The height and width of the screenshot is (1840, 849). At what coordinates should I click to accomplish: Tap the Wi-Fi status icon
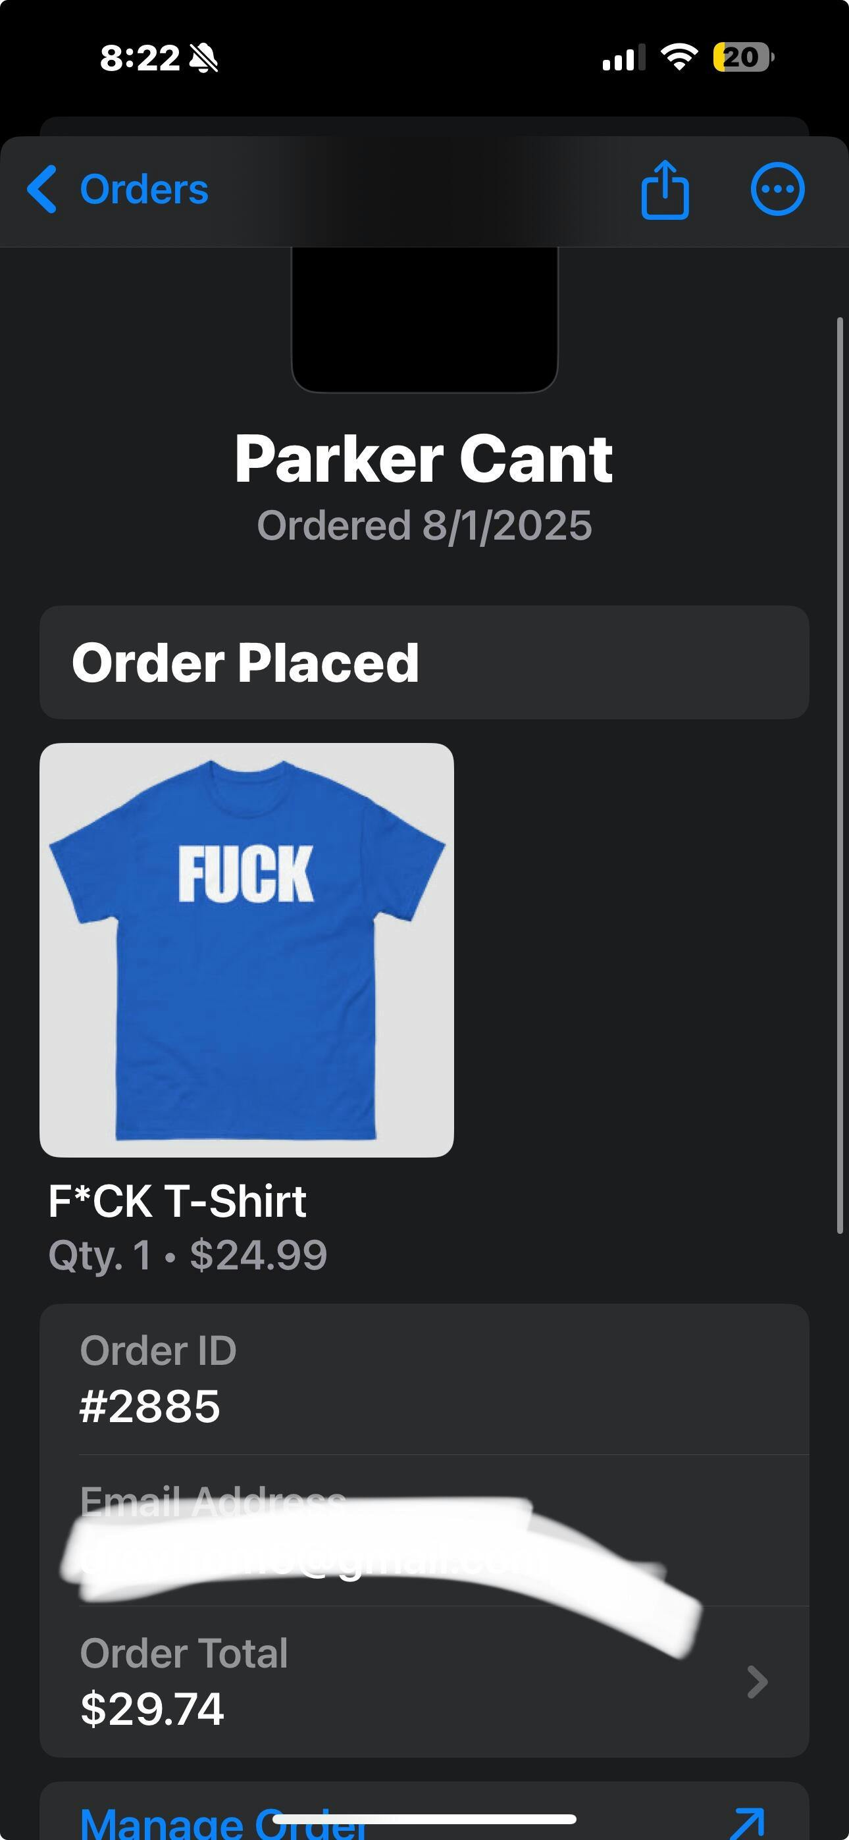[x=679, y=57]
